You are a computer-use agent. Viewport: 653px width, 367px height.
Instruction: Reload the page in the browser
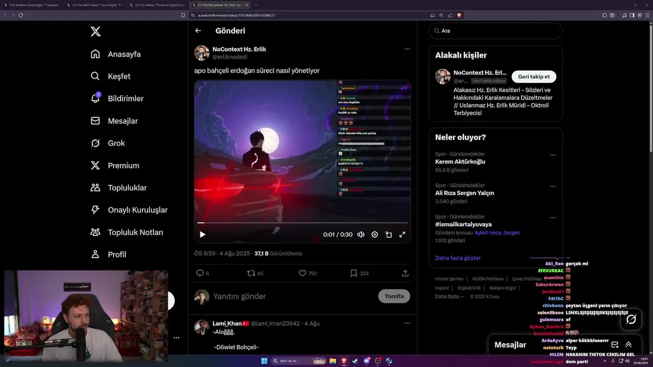pyautogui.click(x=21, y=15)
